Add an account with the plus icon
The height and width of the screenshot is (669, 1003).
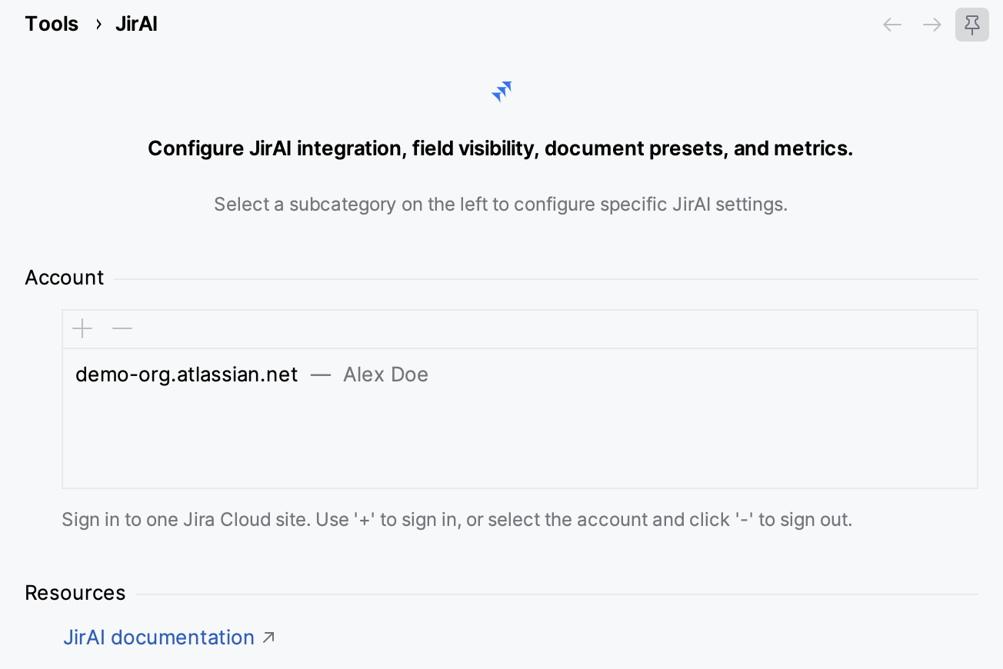(x=82, y=329)
